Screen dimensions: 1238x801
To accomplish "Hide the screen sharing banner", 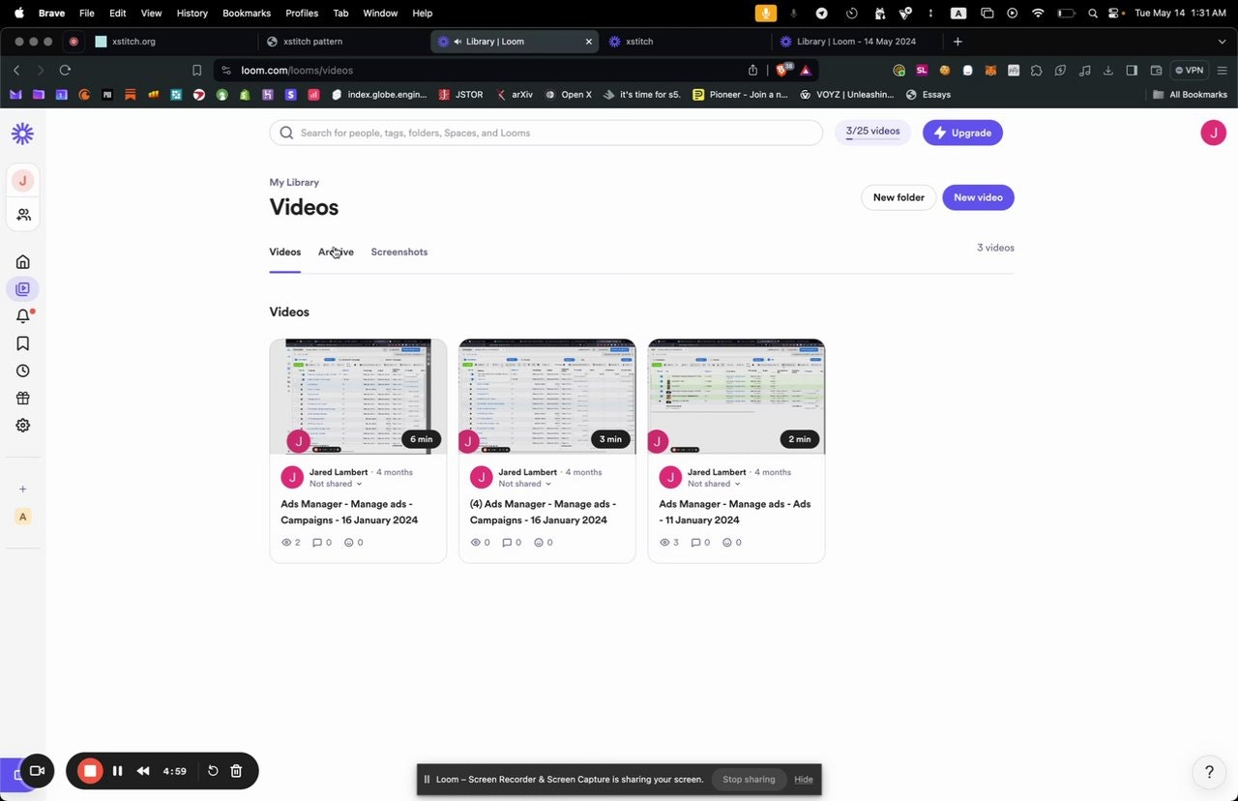I will (x=804, y=780).
